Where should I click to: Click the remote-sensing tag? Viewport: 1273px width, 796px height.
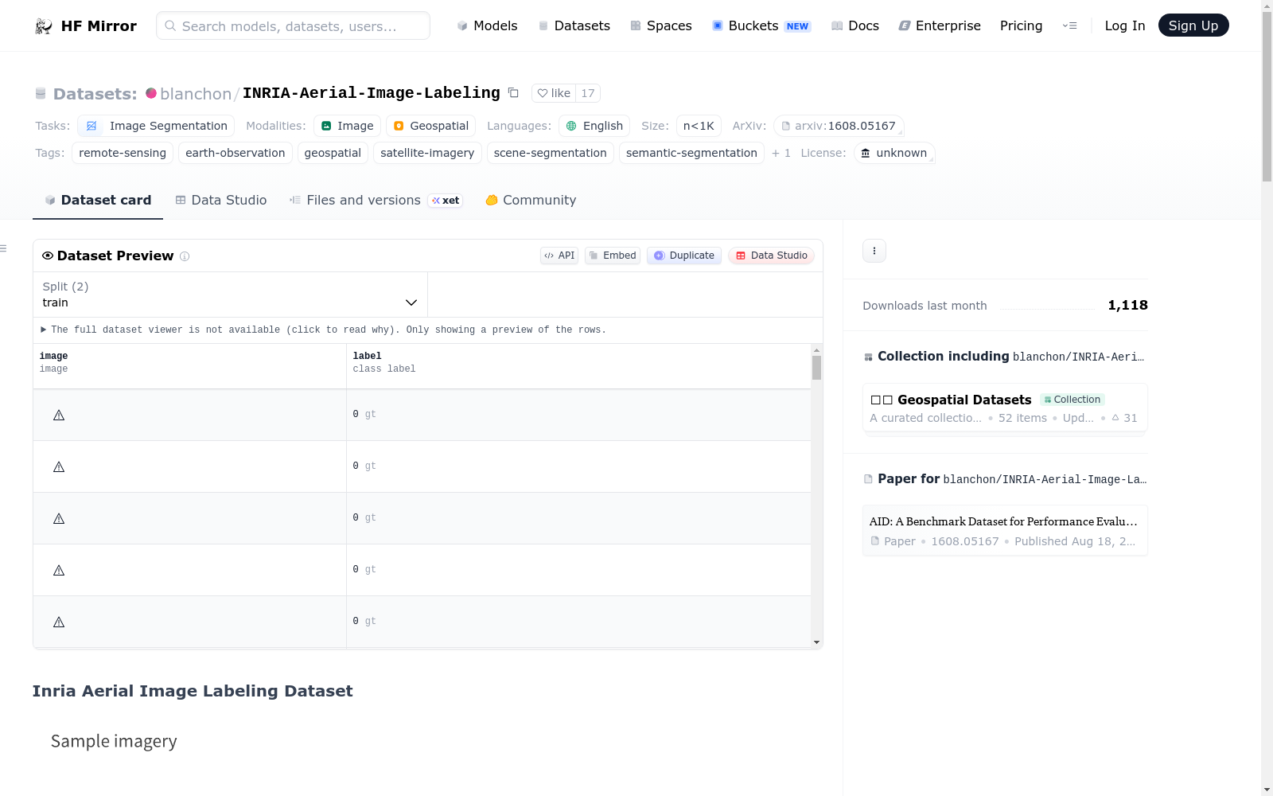pyautogui.click(x=123, y=153)
